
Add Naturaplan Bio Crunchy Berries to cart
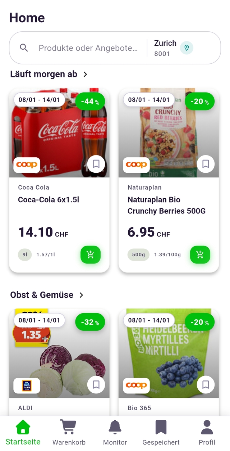coord(200,254)
